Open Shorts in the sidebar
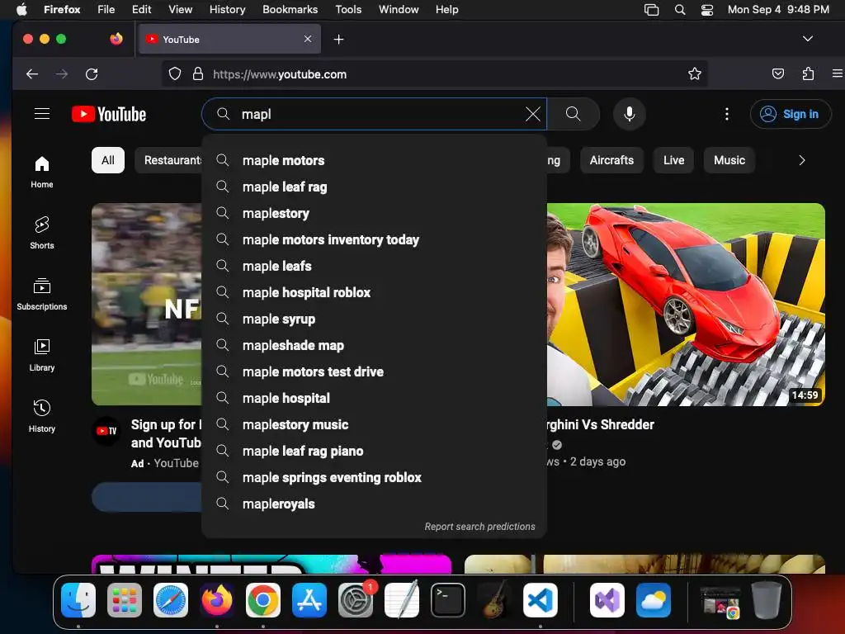Image resolution: width=845 pixels, height=634 pixels. (x=42, y=233)
